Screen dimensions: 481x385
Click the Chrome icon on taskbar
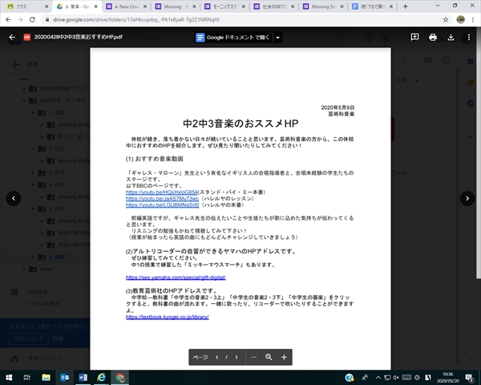pos(120,378)
